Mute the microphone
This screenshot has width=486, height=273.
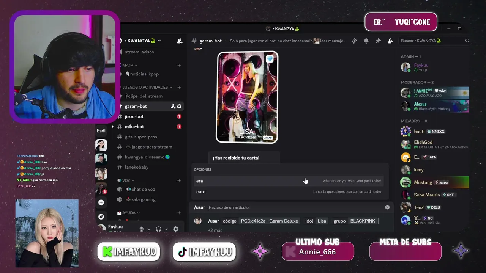point(142,229)
